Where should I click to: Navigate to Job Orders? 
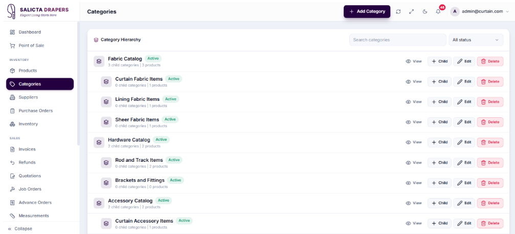pos(40,189)
